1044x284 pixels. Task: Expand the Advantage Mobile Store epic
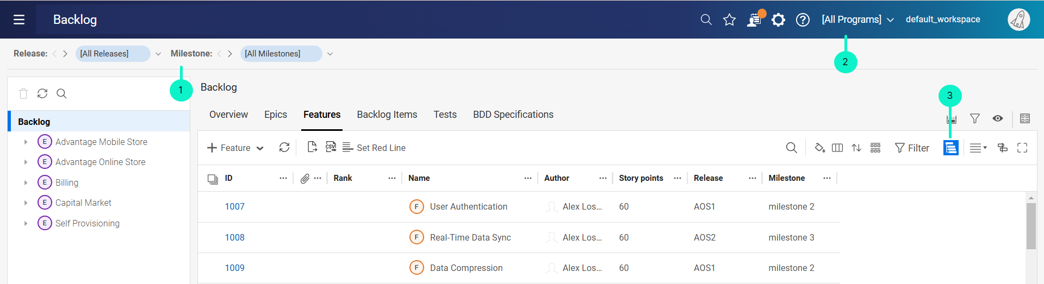[x=26, y=142]
